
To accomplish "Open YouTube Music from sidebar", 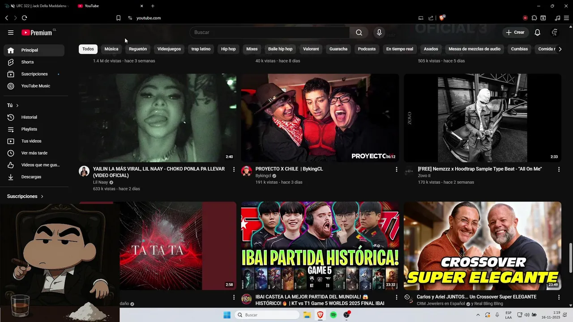I will 34,86.
